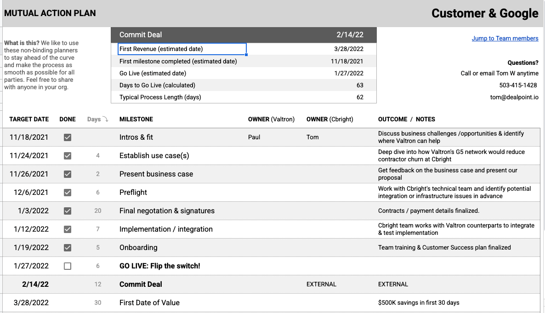Toggle the Establish use case(s) done checkbox
Image resolution: width=545 pixels, height=313 pixels.
(x=68, y=156)
